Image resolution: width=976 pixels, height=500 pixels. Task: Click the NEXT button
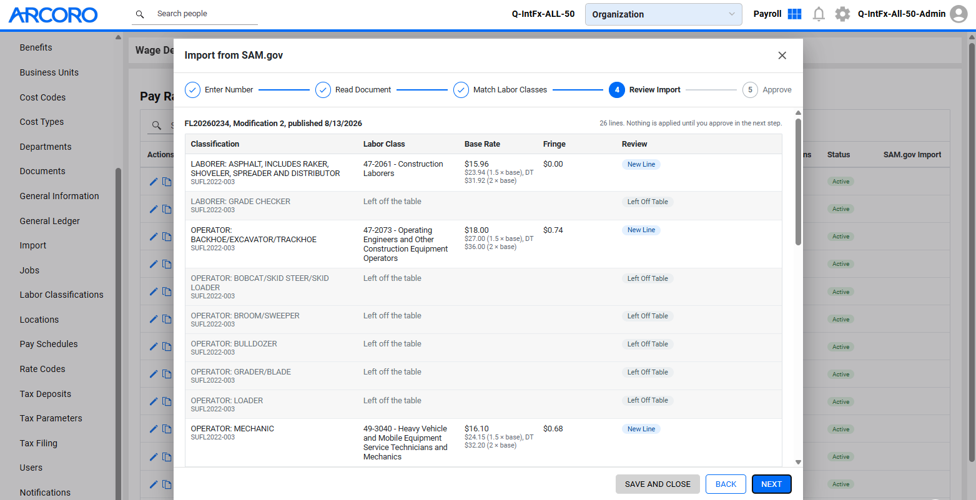[x=772, y=484]
